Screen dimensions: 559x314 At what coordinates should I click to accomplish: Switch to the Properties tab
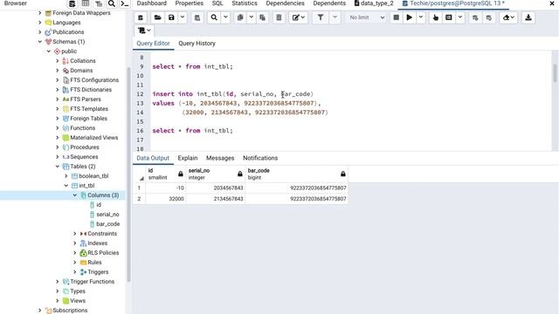pos(190,3)
